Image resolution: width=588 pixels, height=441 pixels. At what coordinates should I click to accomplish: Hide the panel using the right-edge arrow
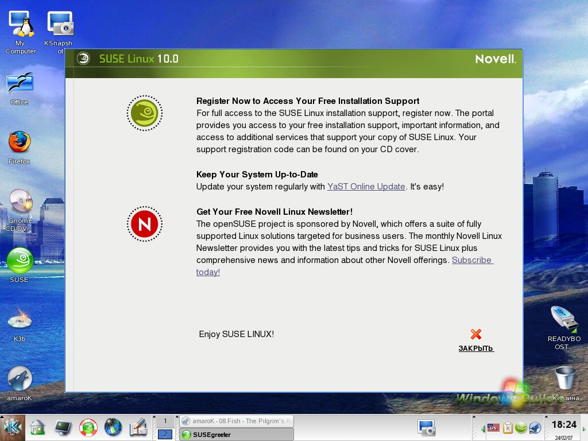584,428
